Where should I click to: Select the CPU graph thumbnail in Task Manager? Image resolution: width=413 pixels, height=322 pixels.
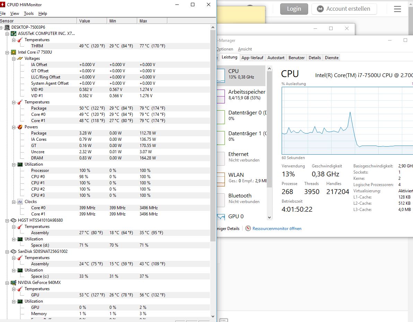pos(221,75)
